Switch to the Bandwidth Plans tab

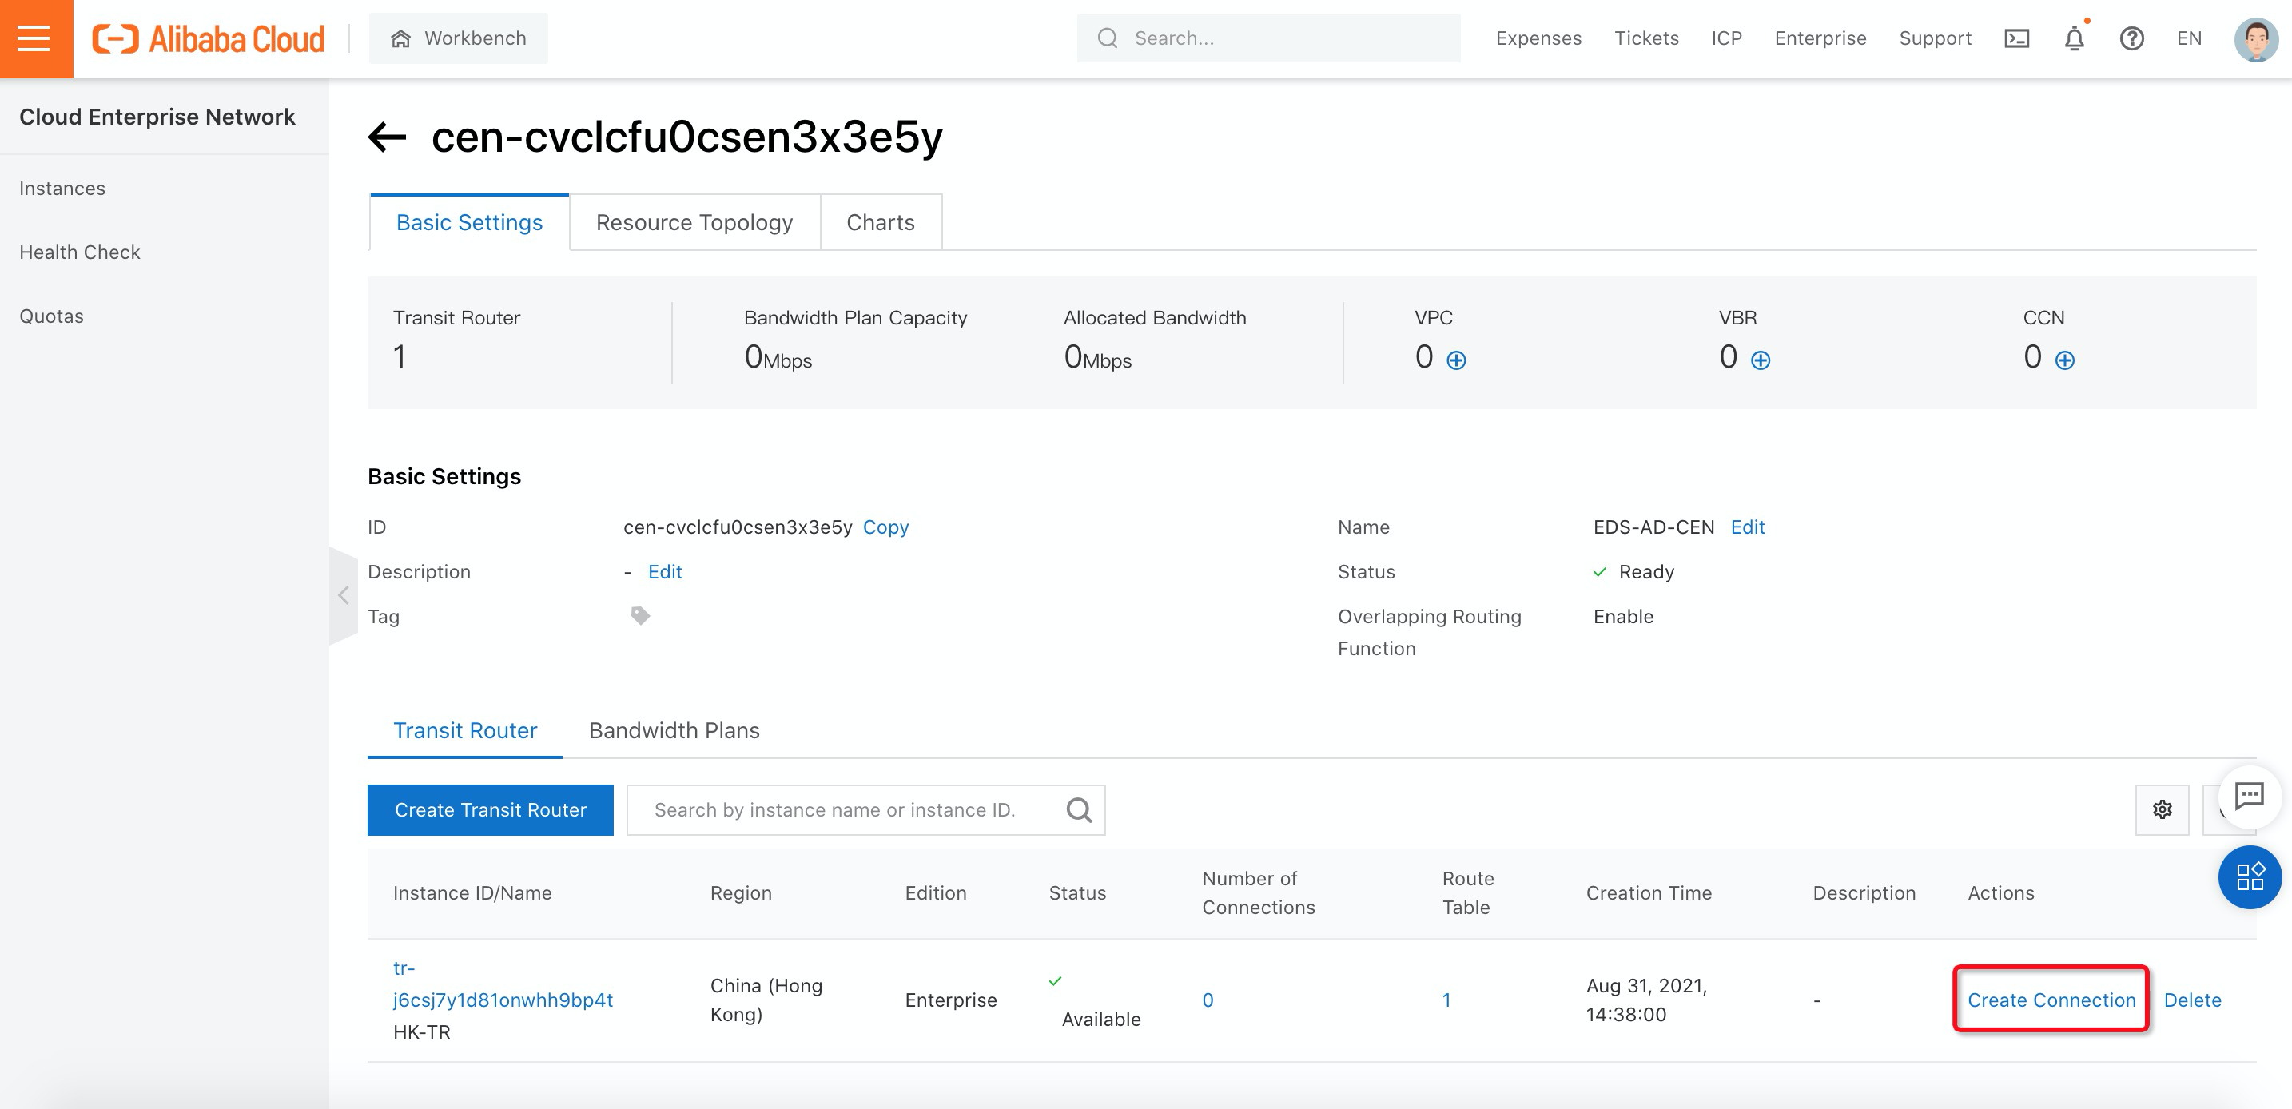tap(674, 730)
